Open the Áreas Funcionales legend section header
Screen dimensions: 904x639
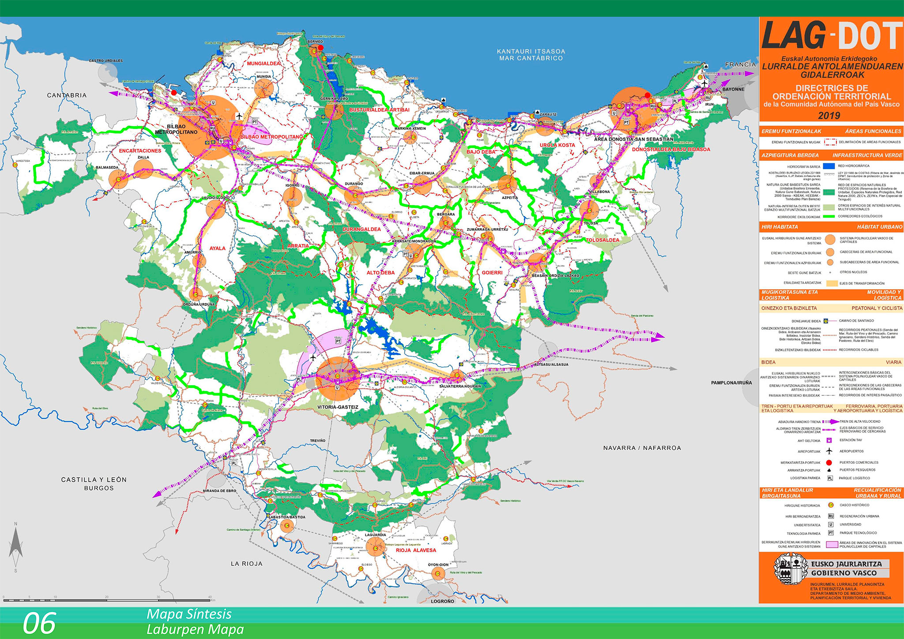831,131
